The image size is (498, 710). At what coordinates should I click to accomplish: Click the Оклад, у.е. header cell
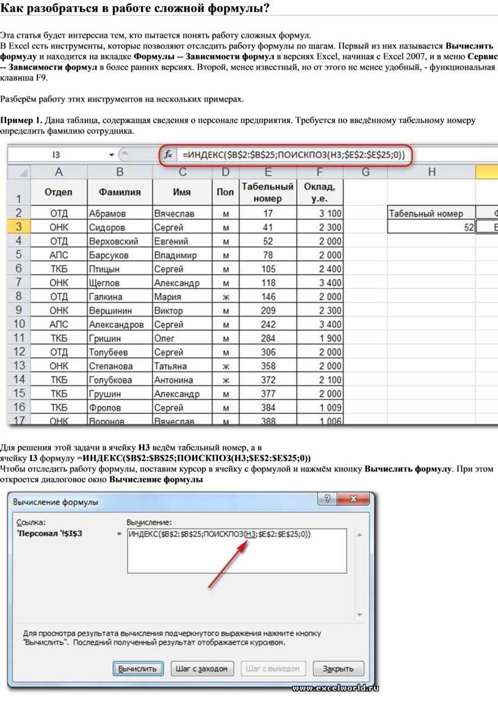[x=320, y=192]
